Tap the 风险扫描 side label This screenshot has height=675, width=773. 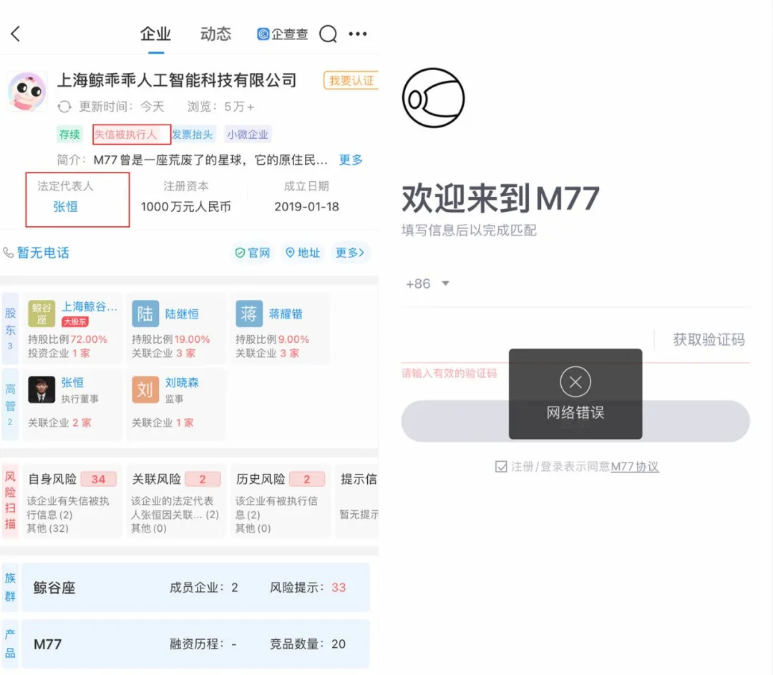(x=10, y=500)
